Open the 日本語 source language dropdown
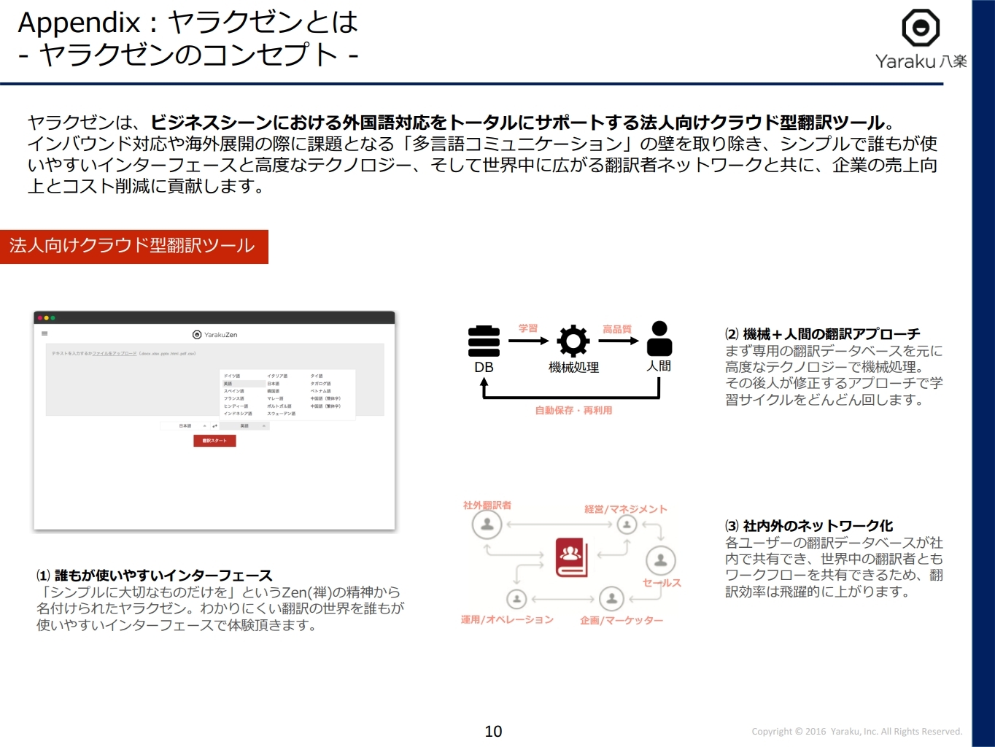This screenshot has width=995, height=747. pyautogui.click(x=185, y=426)
